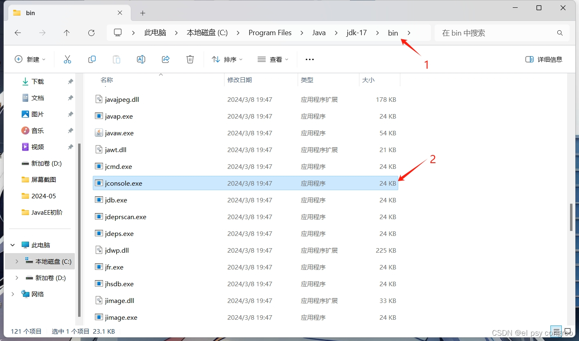Click the search magnifier icon
This screenshot has height=341, width=579.
tap(560, 33)
